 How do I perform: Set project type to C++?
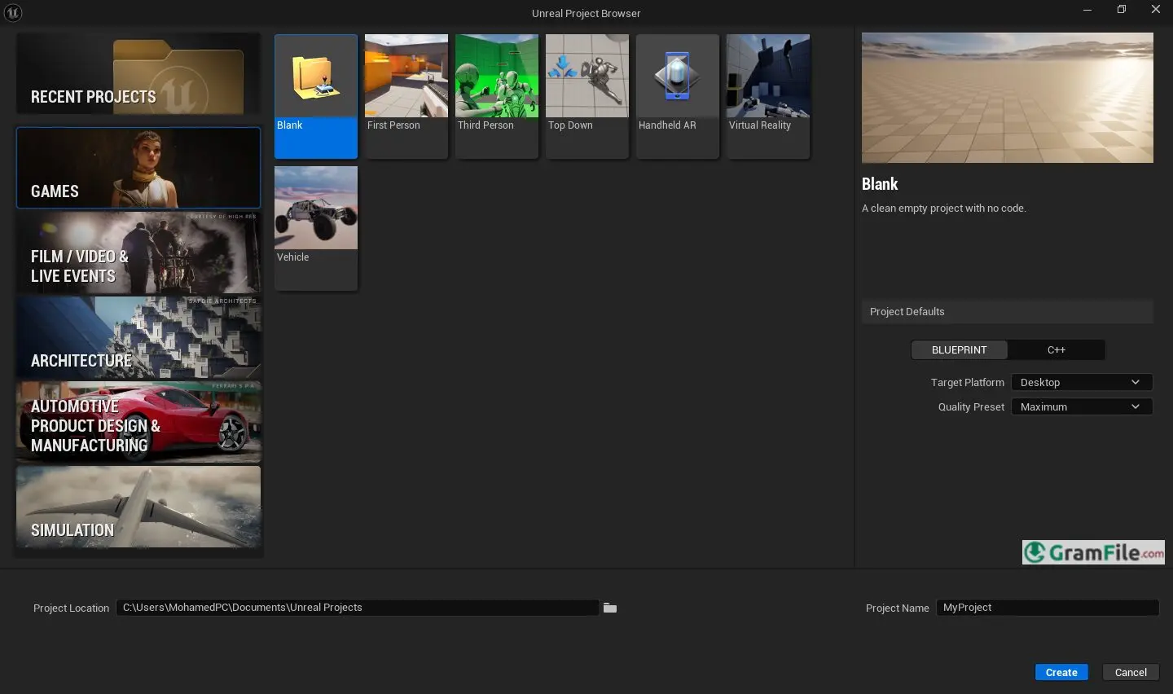point(1056,349)
